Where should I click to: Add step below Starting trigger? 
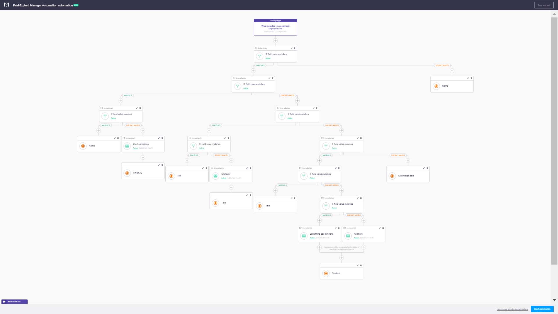pos(275,41)
